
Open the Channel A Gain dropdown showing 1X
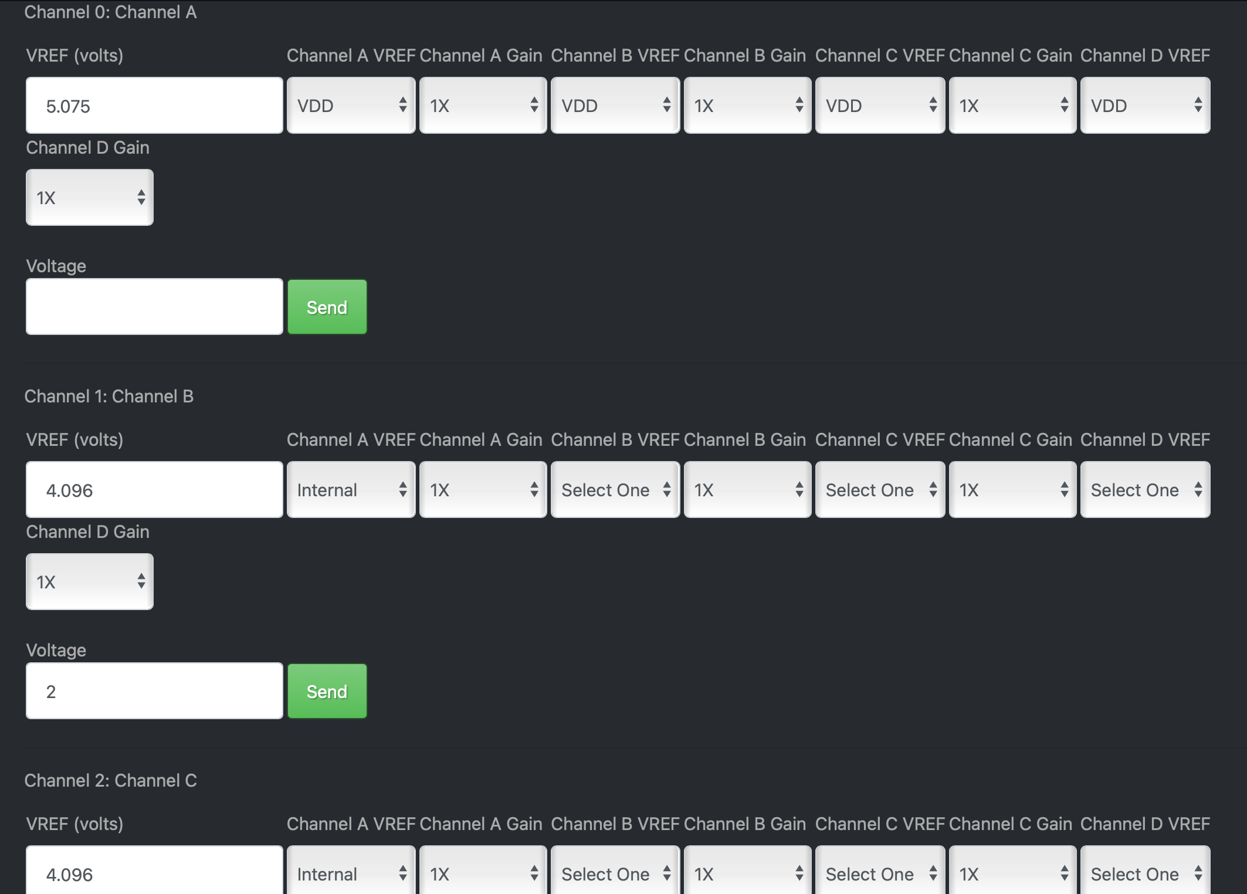tap(483, 106)
